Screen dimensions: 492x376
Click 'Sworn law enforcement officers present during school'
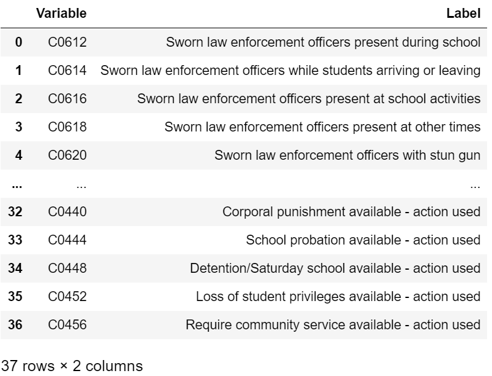point(323,42)
